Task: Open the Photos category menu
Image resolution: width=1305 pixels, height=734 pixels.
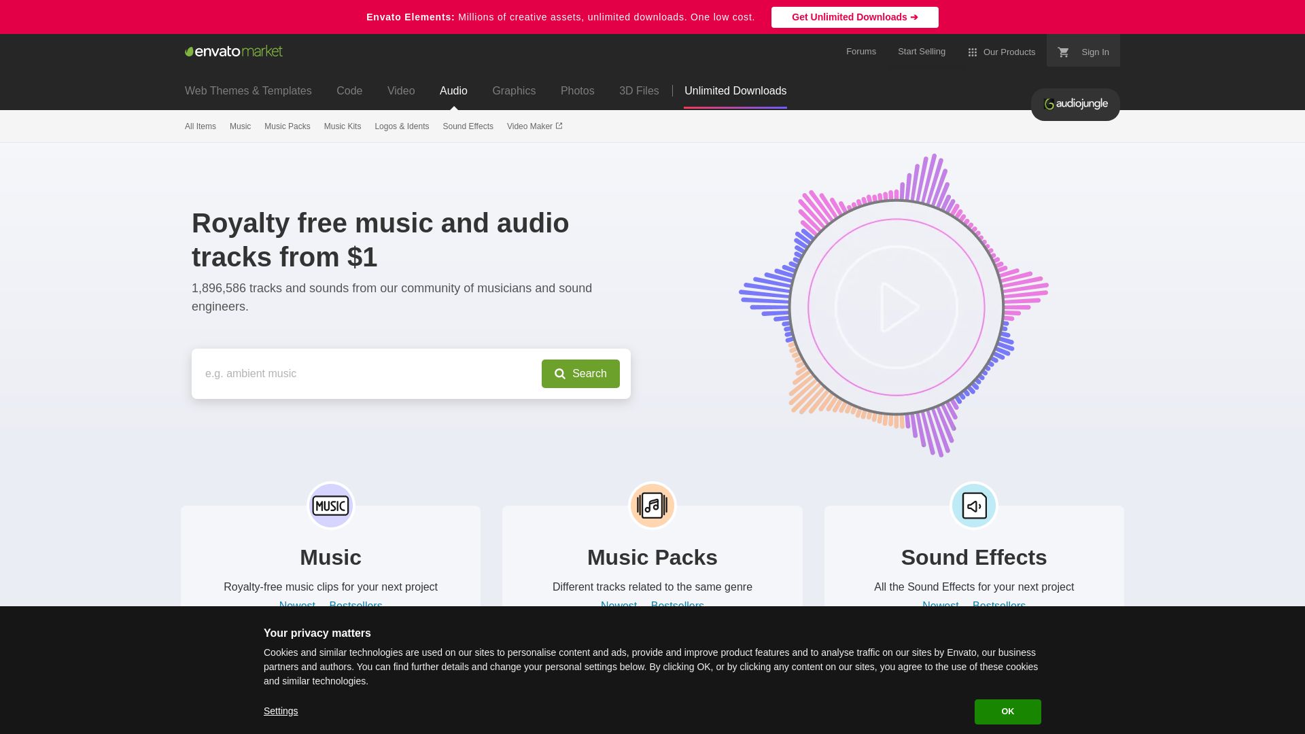Action: (578, 91)
